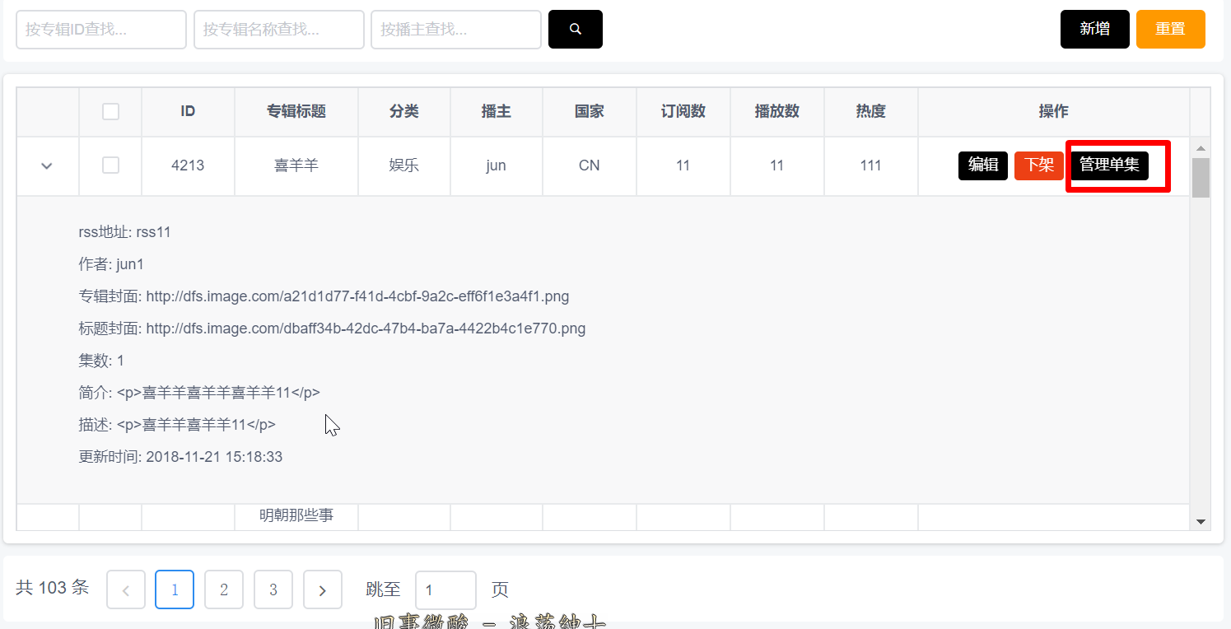Click the 按专辑名称查找 search field
The width and height of the screenshot is (1231, 629).
click(x=278, y=29)
